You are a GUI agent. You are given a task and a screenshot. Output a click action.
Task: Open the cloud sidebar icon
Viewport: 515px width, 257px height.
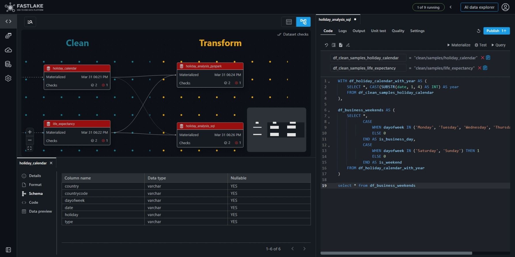coord(8,50)
